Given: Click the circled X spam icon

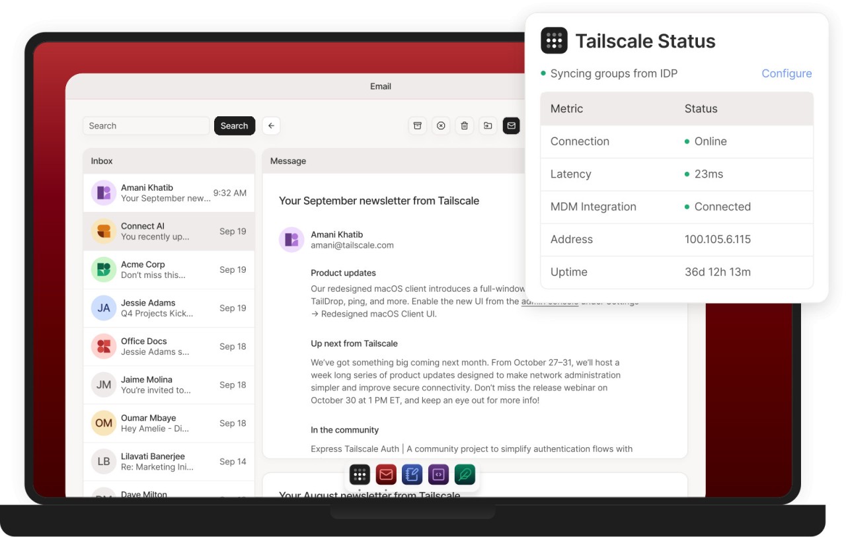Looking at the screenshot, I should (x=441, y=125).
